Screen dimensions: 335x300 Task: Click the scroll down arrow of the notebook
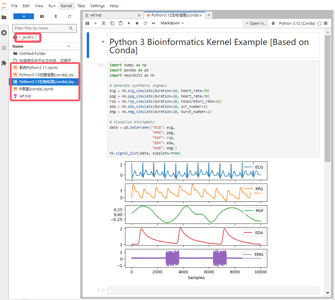coord(327,293)
